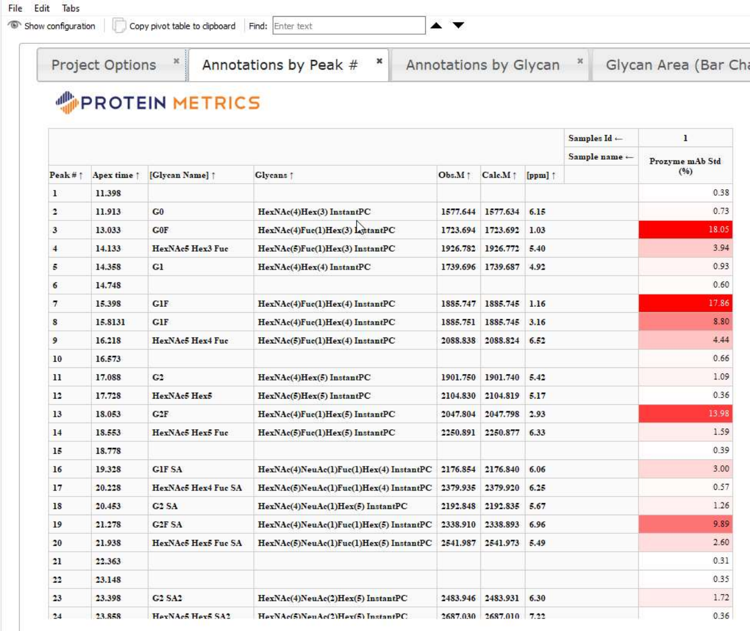Sort by Apex time column header
Viewport: 750px width, 631px height.
point(116,175)
